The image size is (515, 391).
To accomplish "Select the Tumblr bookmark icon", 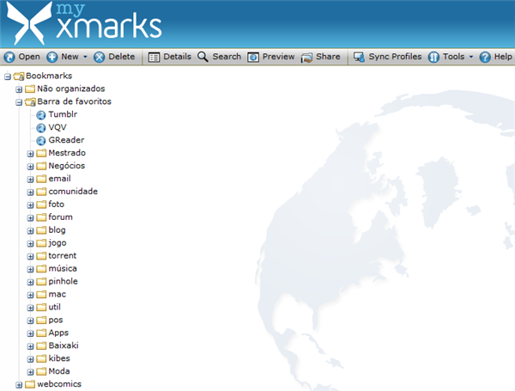I will tap(40, 115).
